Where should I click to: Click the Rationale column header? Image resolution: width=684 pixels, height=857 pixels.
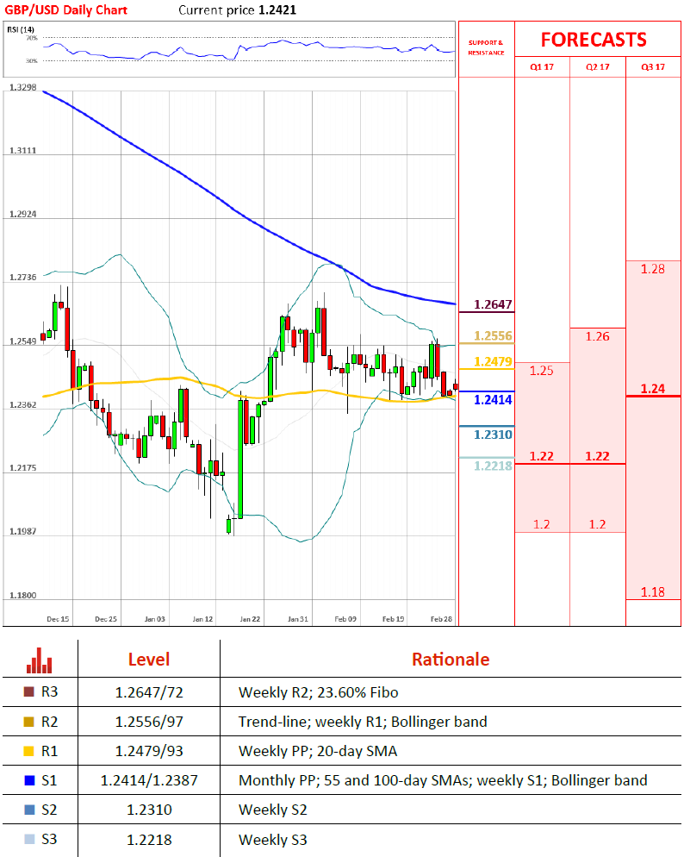click(451, 660)
